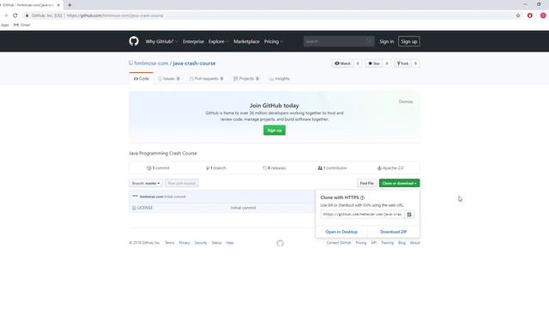Viewport: 549px width, 309px height.
Task: Click the green Sign up button in the banner
Action: [274, 130]
